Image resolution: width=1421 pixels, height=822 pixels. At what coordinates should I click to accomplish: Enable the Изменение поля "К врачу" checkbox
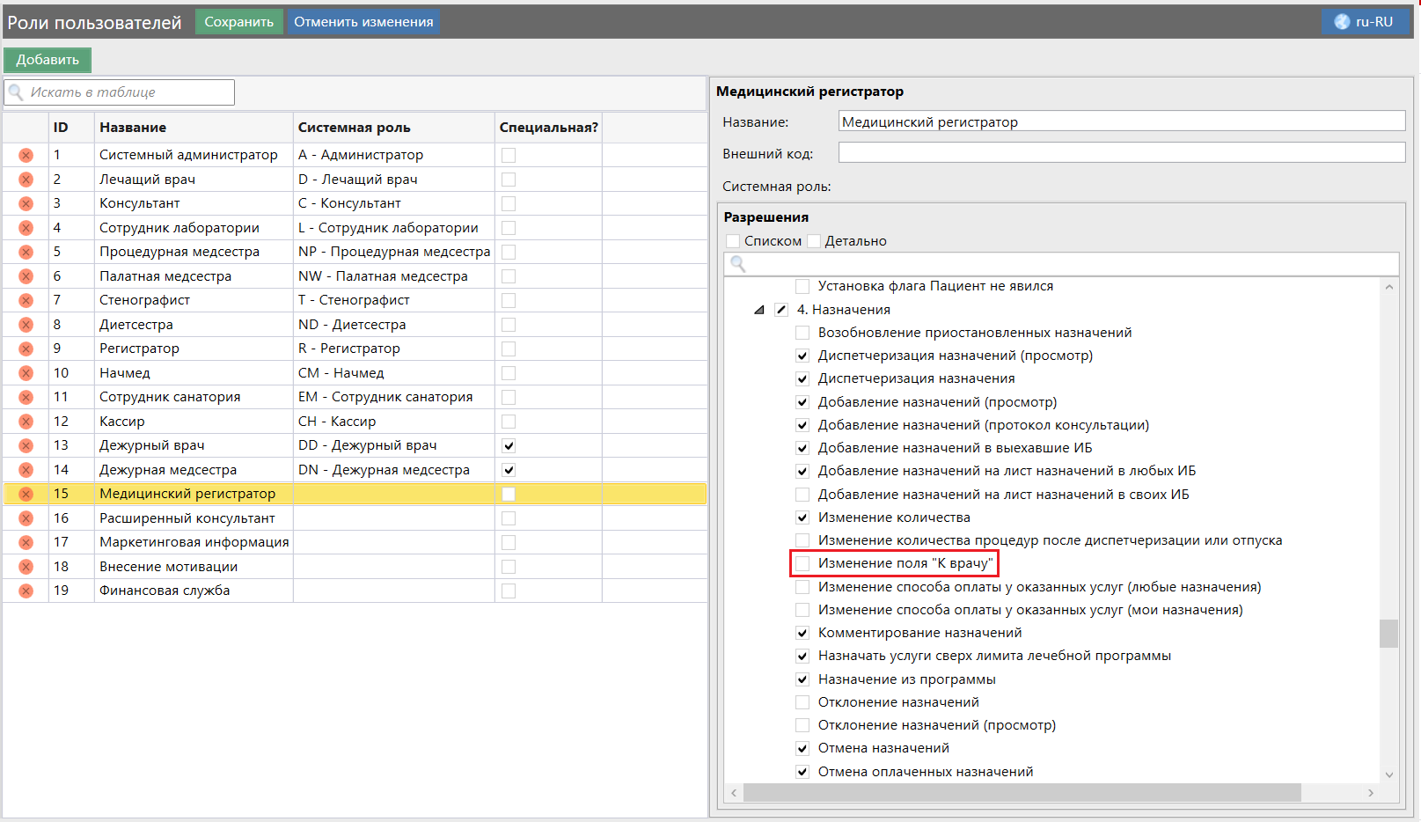pos(802,563)
